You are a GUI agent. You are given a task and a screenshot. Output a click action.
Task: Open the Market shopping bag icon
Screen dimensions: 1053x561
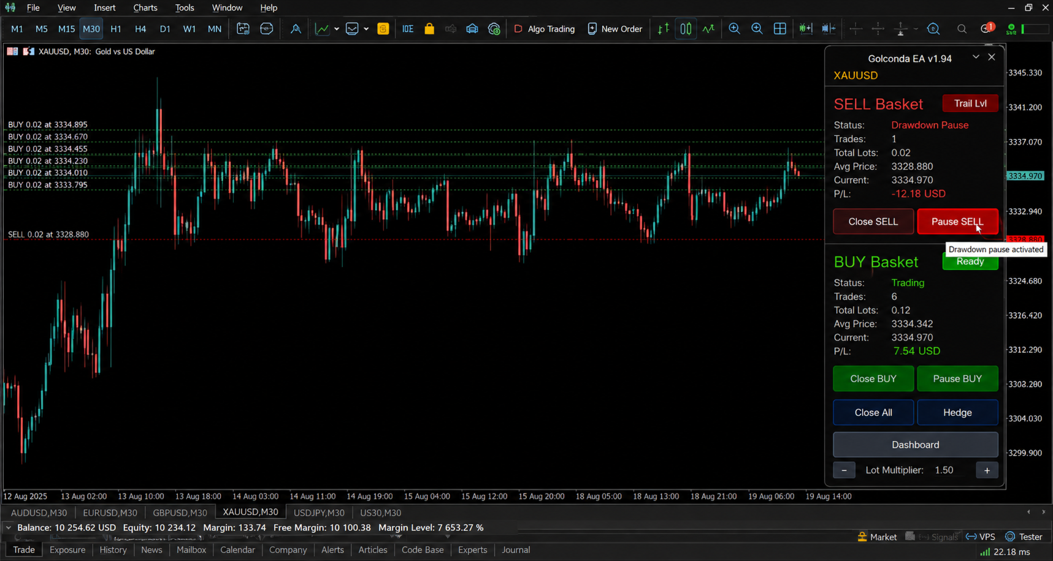pos(429,29)
